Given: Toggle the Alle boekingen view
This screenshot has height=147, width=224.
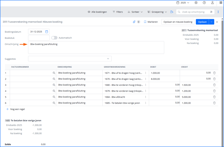Looking at the screenshot, I should (x=97, y=12).
